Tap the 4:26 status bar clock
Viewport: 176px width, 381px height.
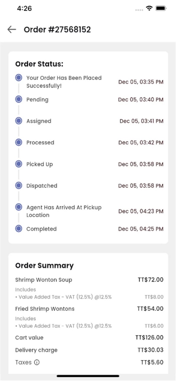[24, 9]
